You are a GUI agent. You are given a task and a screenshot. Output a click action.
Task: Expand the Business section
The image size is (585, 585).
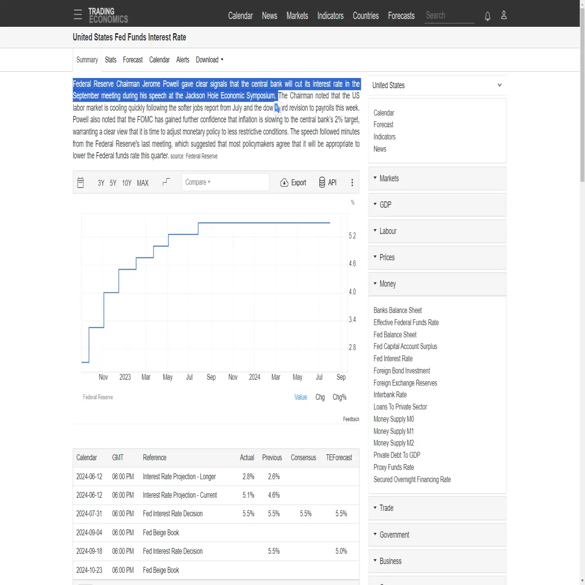(437, 561)
